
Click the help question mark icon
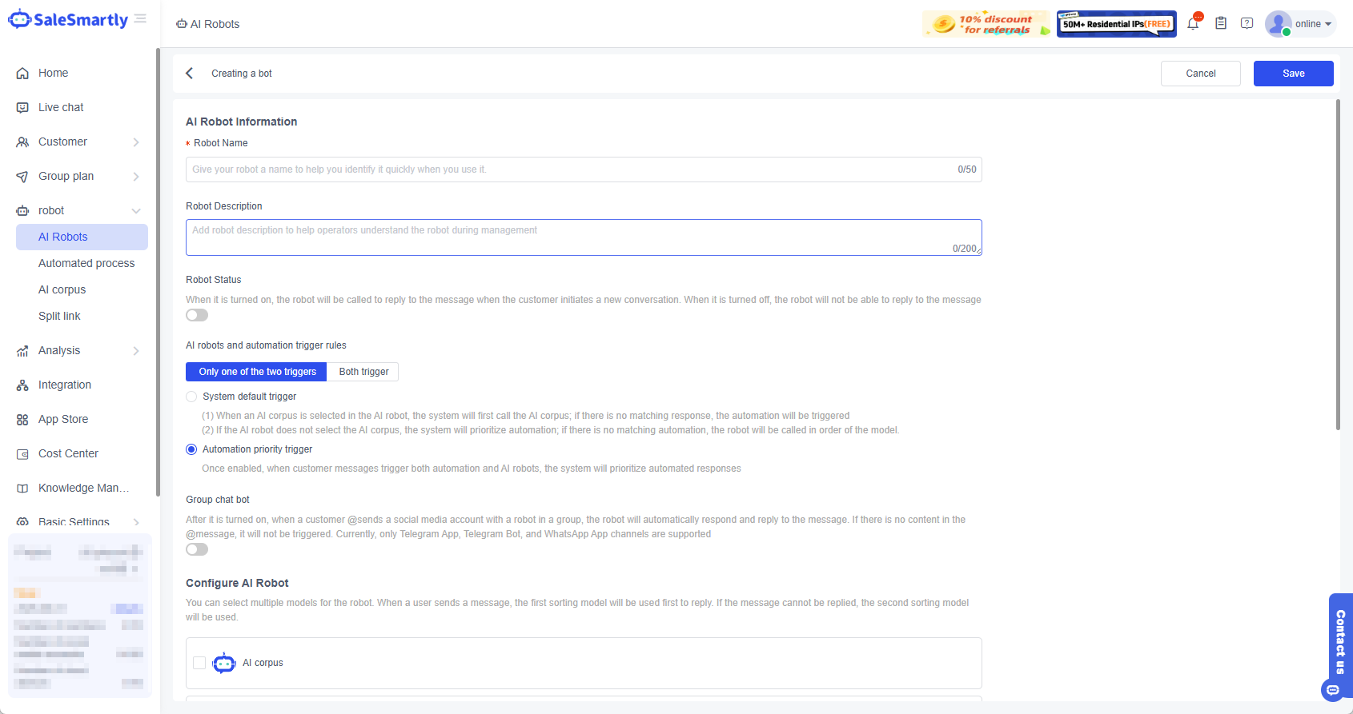click(x=1247, y=24)
